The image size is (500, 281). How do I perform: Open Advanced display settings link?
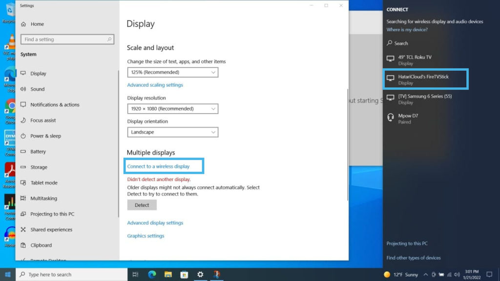pyautogui.click(x=155, y=222)
